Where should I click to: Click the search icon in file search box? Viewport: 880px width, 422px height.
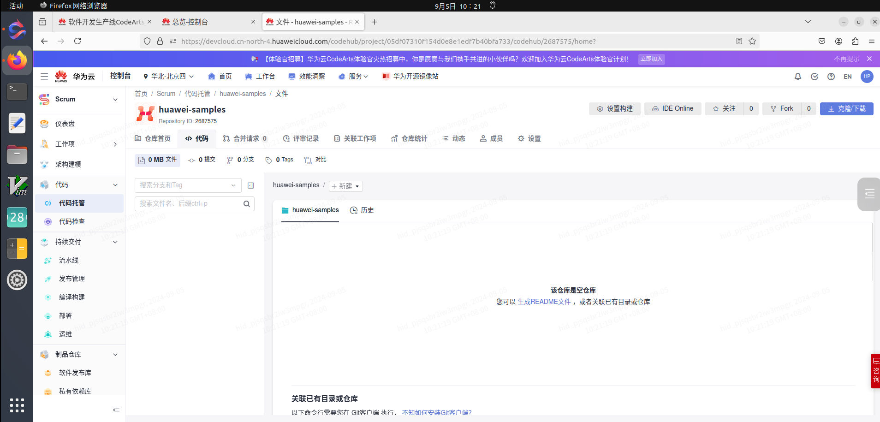[x=247, y=204]
